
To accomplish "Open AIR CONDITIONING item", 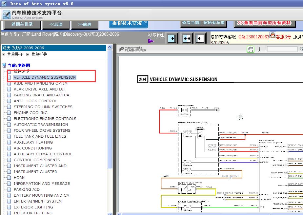I will click(x=33, y=148).
